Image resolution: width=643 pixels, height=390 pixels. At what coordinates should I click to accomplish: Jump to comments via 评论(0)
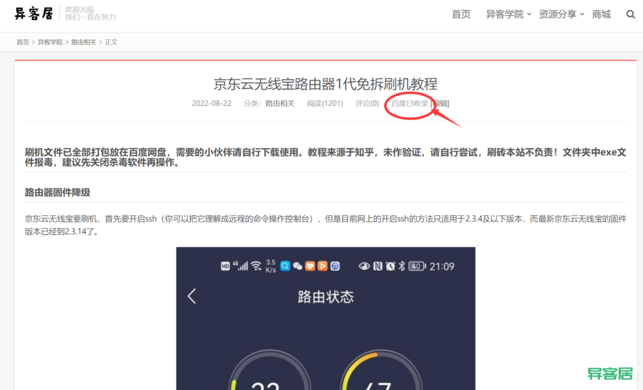(367, 104)
